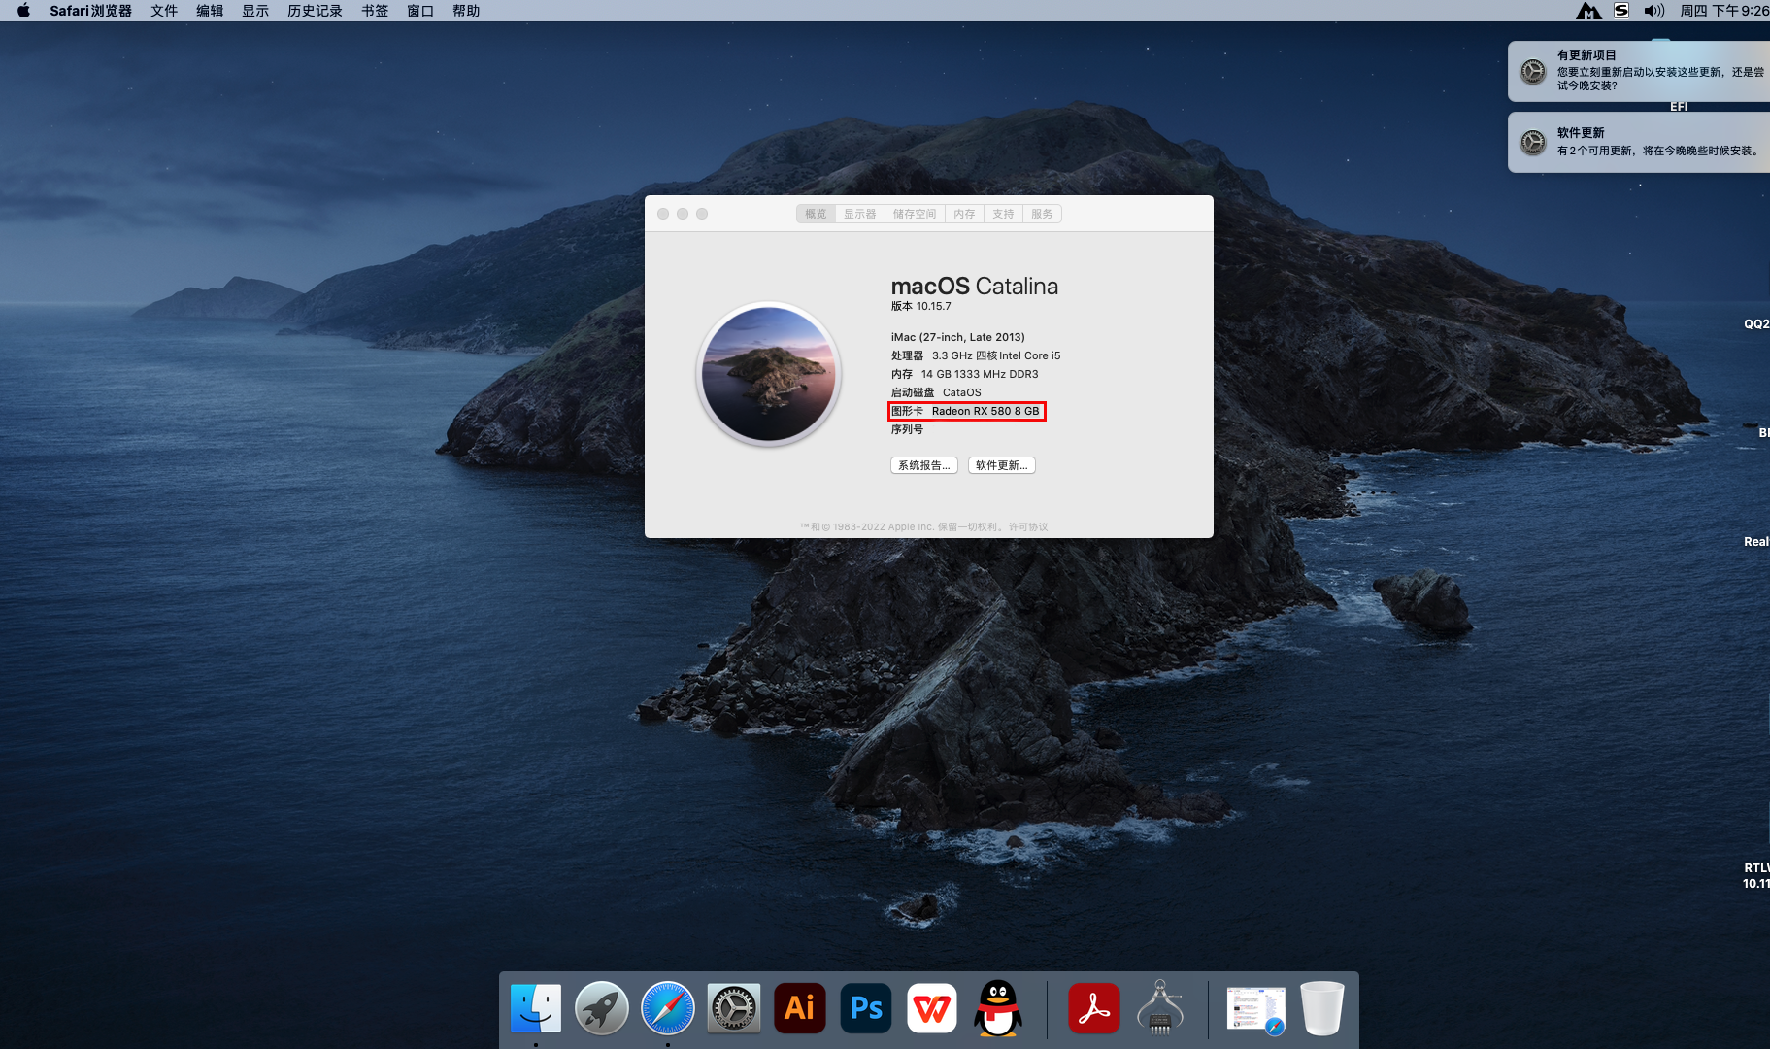Open the volume control in menu bar
The height and width of the screenshot is (1049, 1770).
(1654, 11)
